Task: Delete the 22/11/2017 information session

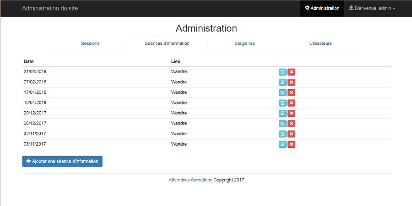Action: (292, 134)
